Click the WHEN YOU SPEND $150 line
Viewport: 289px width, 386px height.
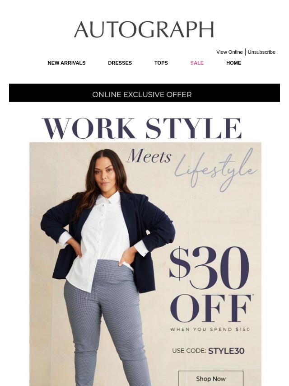[x=210, y=330]
